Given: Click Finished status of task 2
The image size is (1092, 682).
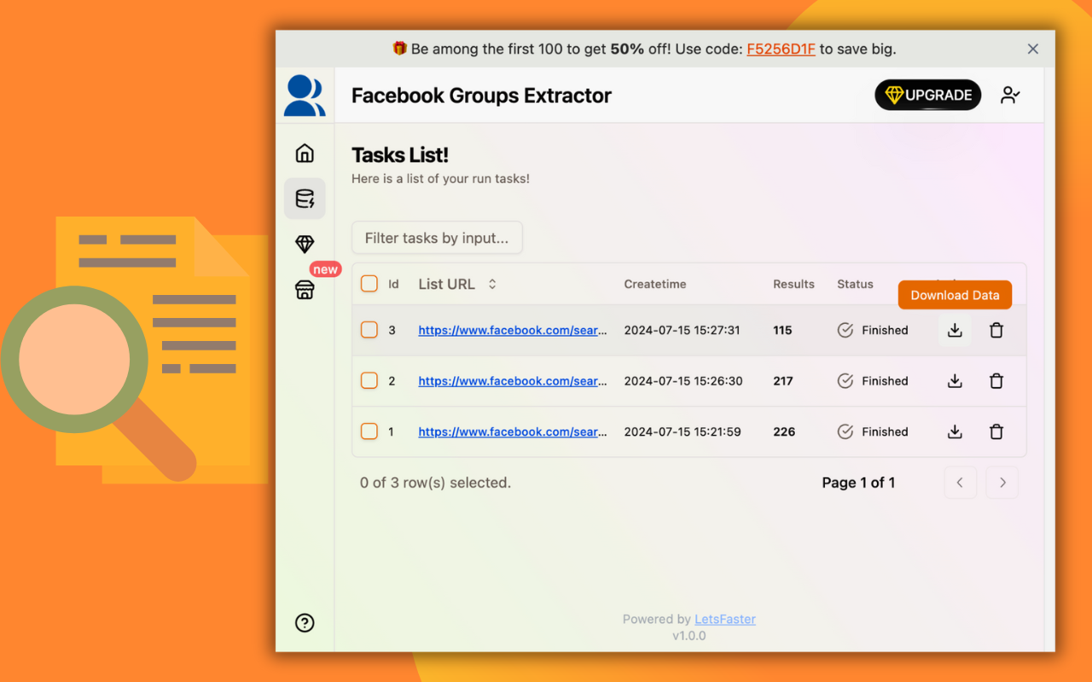Looking at the screenshot, I should [873, 381].
